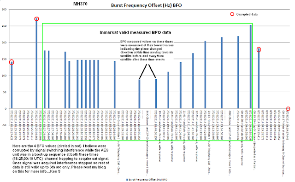This screenshot has height=182, width=295.
Task: Click the left black pointer line under the annotation
Action: [x=143, y=71]
